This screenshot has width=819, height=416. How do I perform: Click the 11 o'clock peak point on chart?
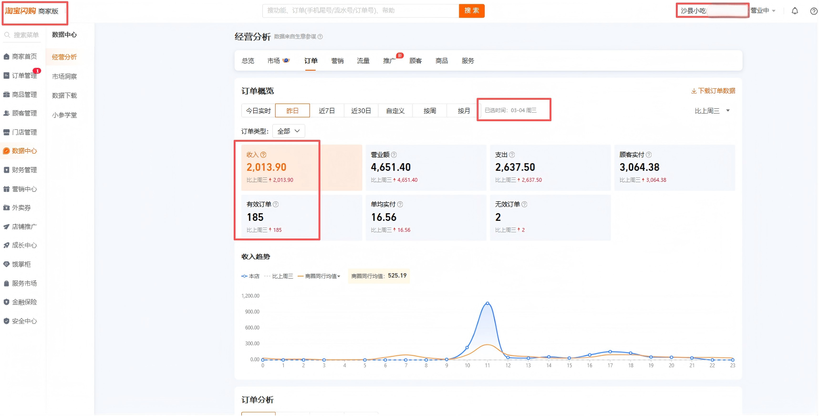487,303
